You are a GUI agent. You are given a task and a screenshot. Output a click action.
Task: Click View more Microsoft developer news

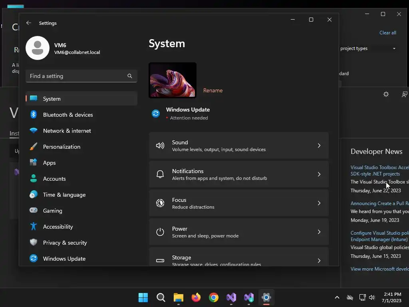380,269
